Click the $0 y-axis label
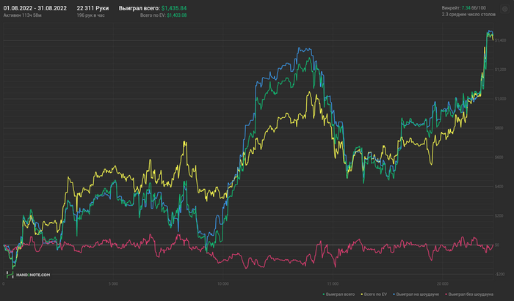Screen dimensions: 514x301 [x=497, y=245]
